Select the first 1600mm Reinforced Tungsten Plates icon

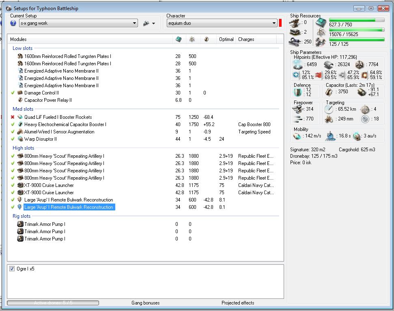click(20, 56)
